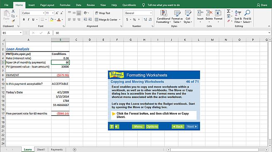The width and height of the screenshot is (272, 152).
Task: Open Sort & Filter menu
Action: pos(238,17)
